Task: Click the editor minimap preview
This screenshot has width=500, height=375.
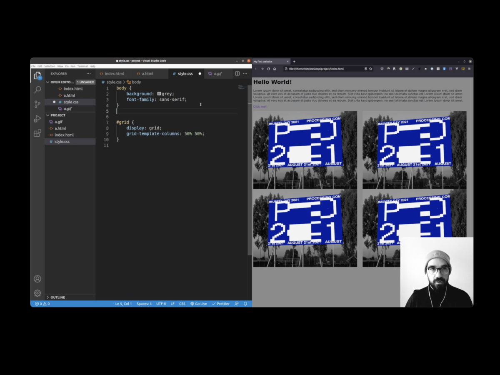Action: click(x=242, y=87)
